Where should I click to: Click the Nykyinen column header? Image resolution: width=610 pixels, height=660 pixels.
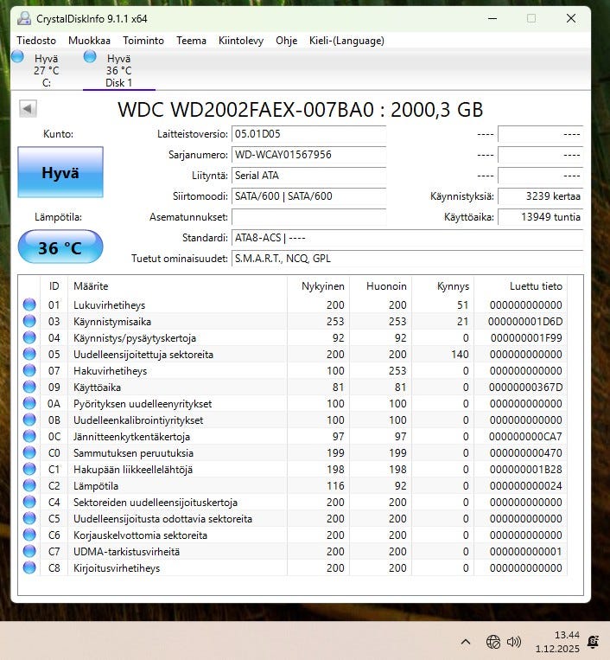(322, 286)
